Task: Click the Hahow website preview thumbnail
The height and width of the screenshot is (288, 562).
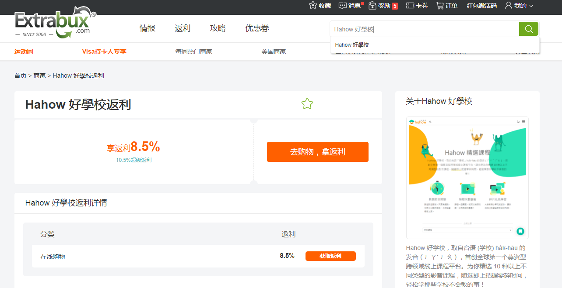Action: click(467, 178)
